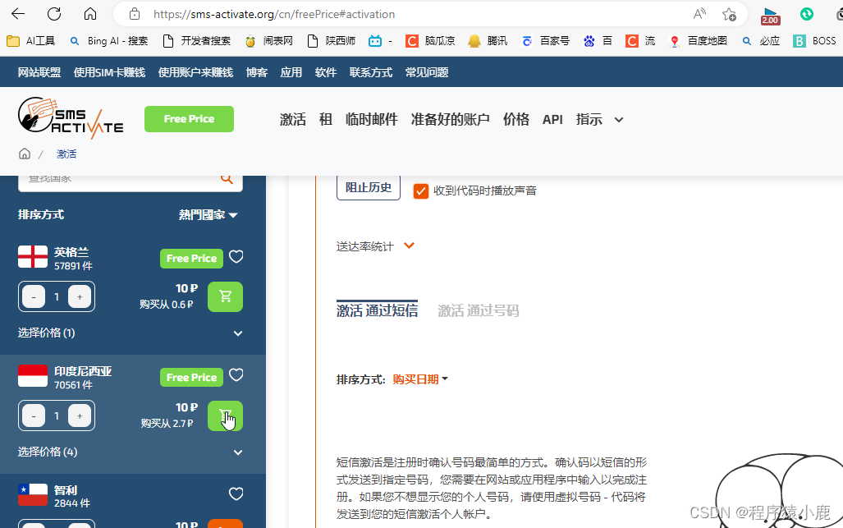
Task: Click the site lock icon in address bar
Action: pos(135,14)
